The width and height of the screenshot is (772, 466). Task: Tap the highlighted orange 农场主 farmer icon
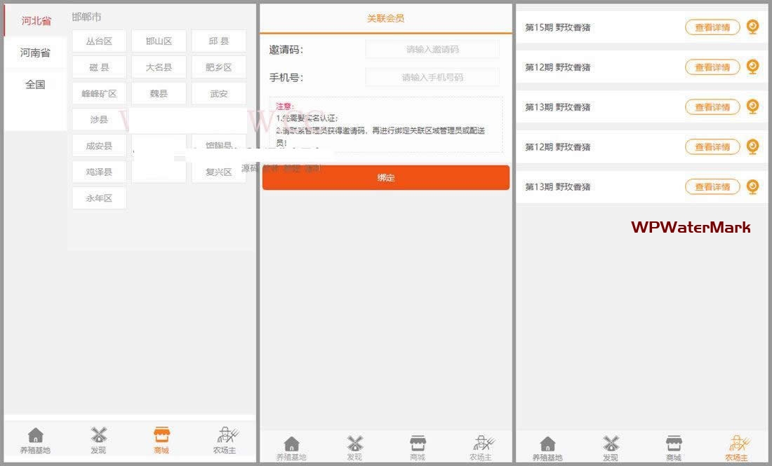pyautogui.click(x=737, y=444)
